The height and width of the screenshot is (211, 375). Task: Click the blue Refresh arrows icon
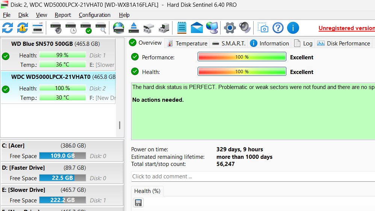(x=8, y=28)
